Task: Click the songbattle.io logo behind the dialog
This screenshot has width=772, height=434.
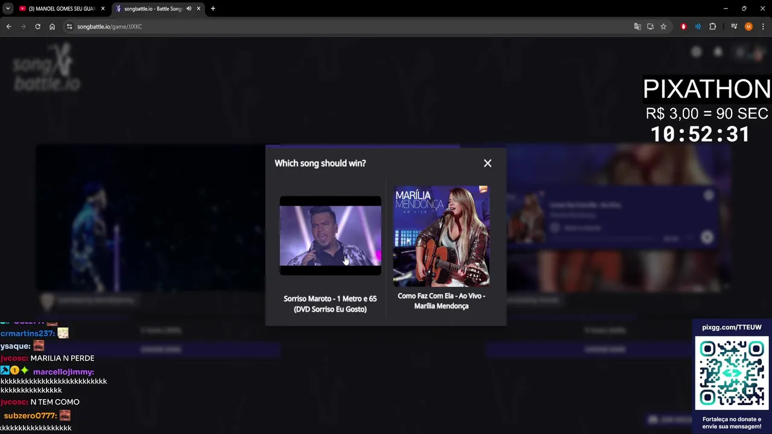Action: 46,67
